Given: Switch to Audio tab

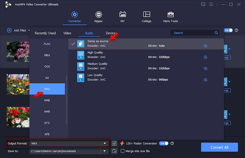Looking at the screenshot, I should [x=89, y=33].
